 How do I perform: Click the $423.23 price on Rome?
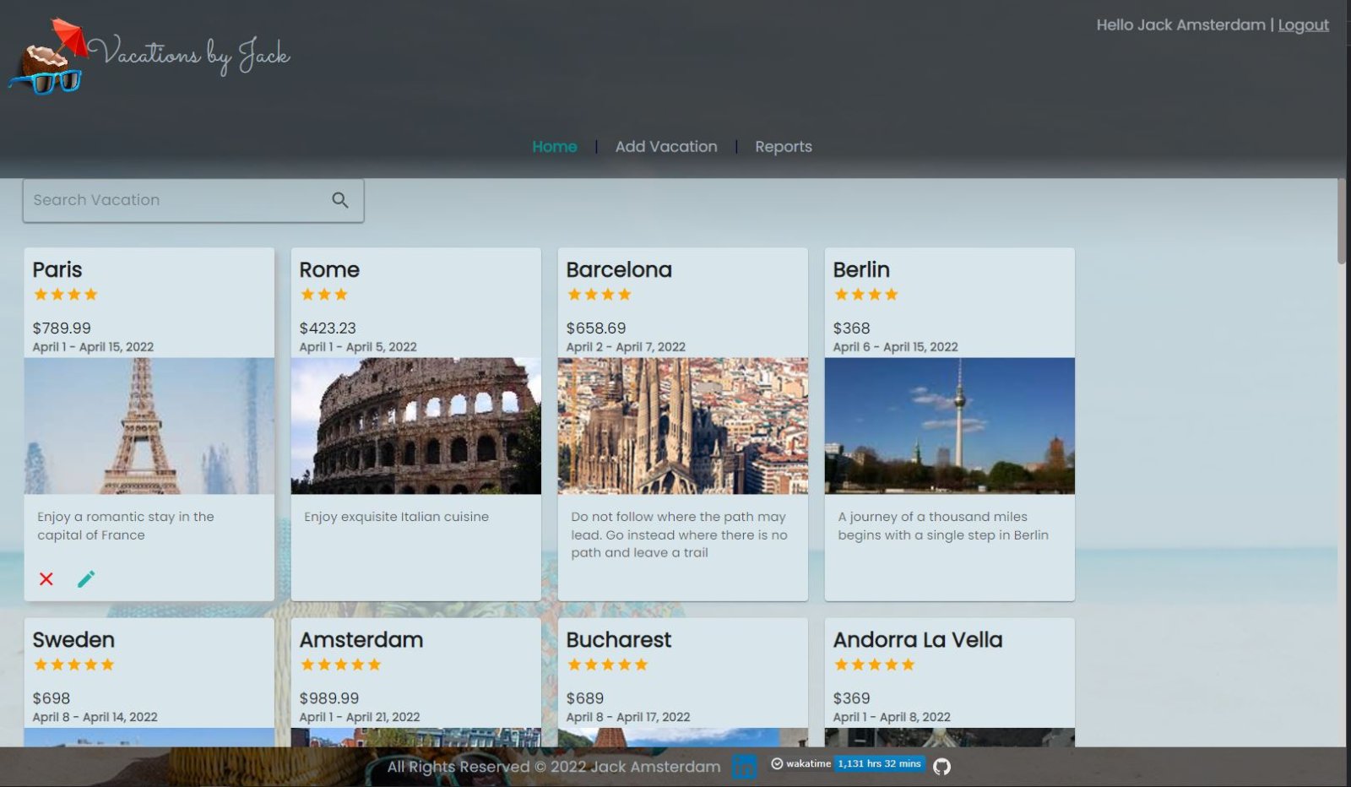(x=328, y=328)
